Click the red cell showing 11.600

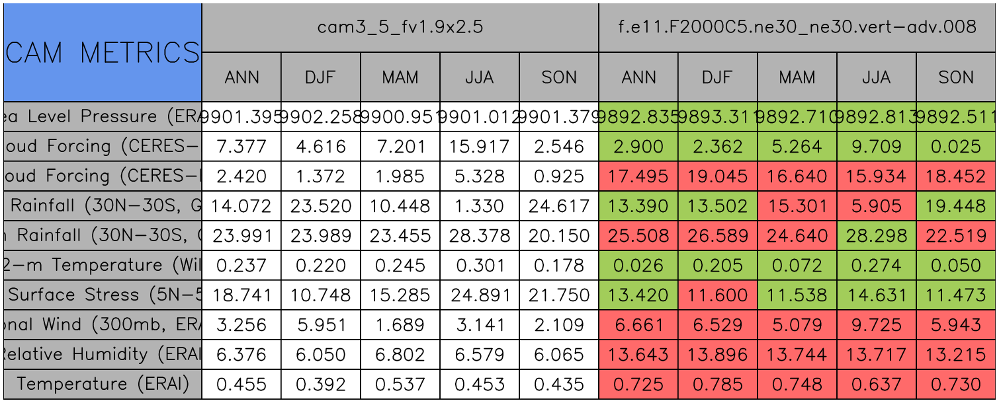coord(718,295)
